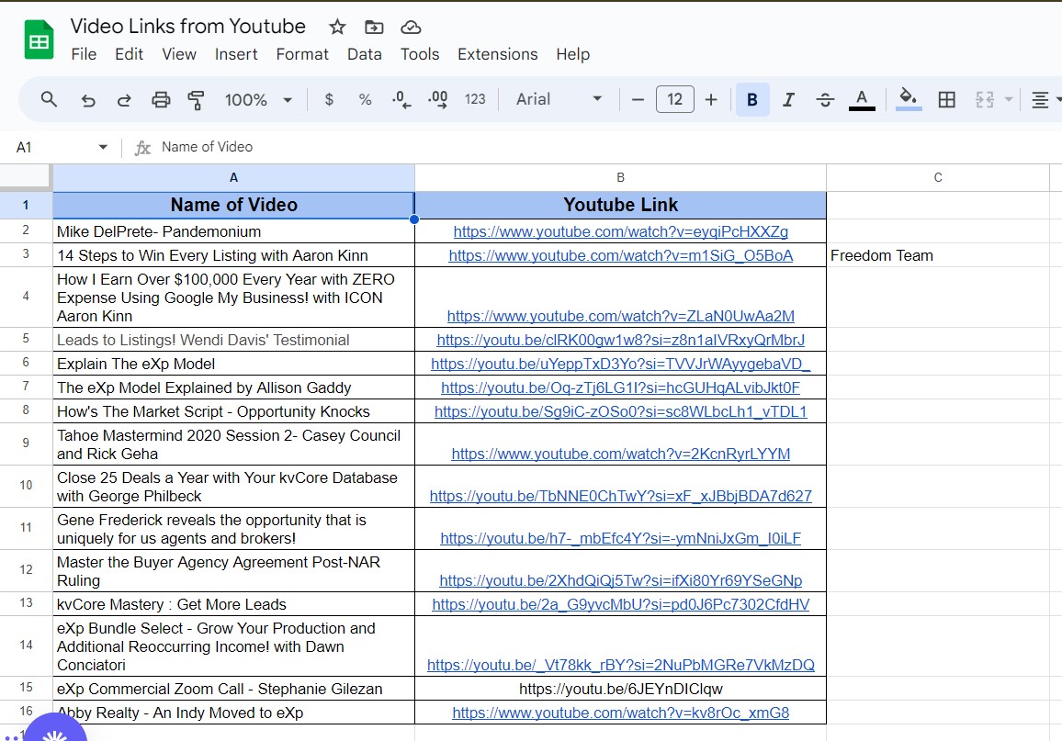
Task: Open the 14 Steps to Win link
Action: (x=620, y=255)
